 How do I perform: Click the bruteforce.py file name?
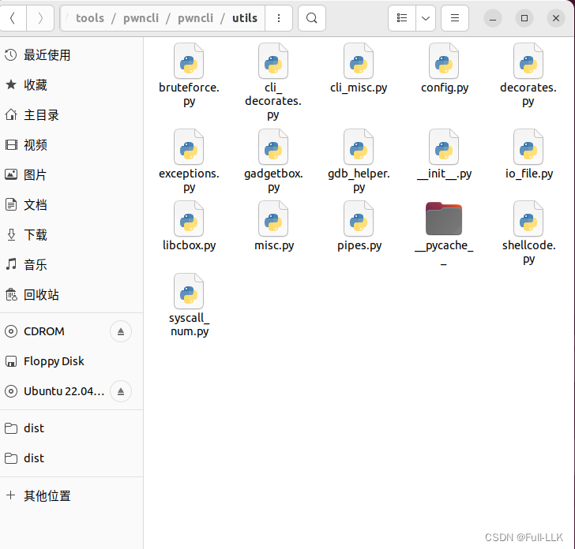[189, 95]
